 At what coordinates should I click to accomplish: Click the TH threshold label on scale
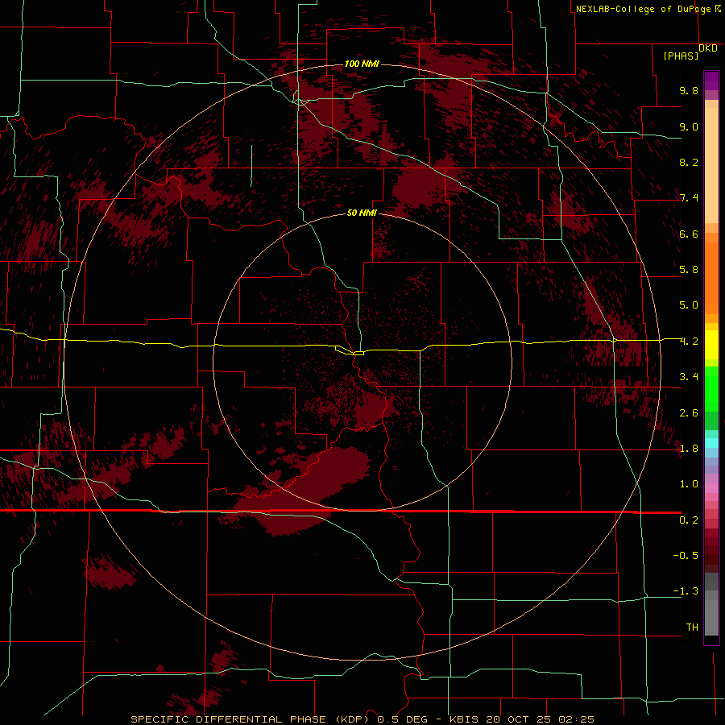pyautogui.click(x=692, y=628)
